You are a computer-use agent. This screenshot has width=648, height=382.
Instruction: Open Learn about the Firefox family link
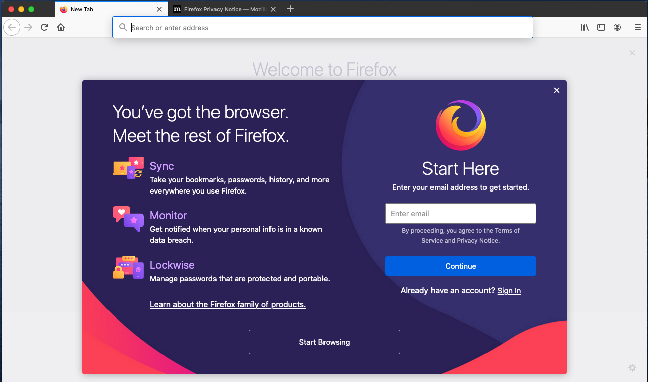pos(228,304)
